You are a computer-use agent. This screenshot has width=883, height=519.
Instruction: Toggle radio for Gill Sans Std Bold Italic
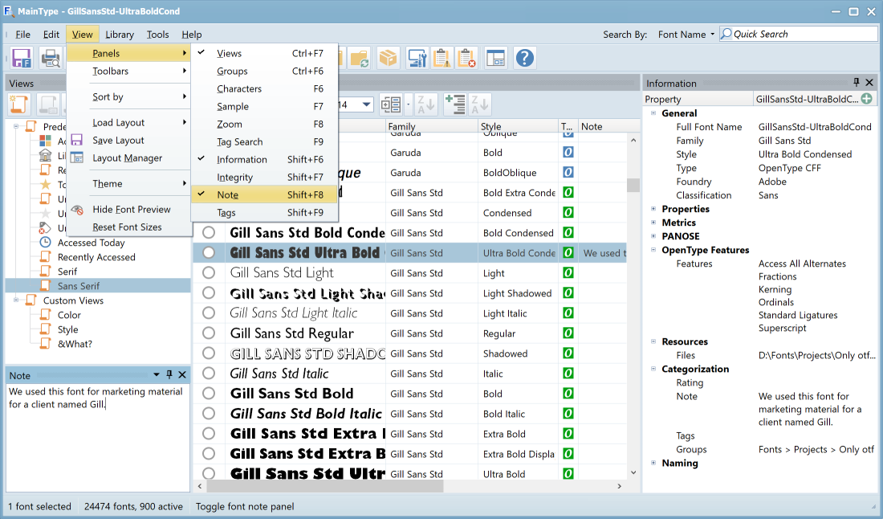click(x=209, y=414)
